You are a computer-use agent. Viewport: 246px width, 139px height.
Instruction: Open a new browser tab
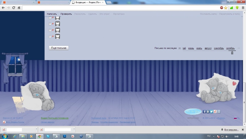109,2
